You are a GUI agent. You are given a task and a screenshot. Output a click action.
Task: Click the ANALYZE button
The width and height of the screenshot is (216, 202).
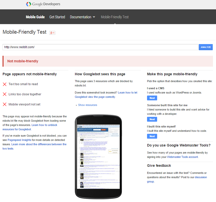click(206, 47)
